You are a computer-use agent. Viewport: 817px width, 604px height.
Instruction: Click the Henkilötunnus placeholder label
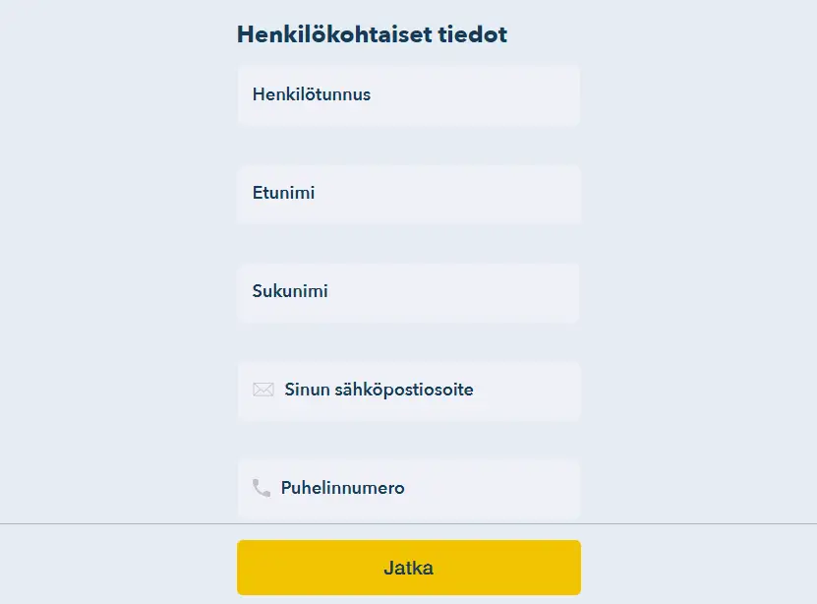tap(312, 95)
